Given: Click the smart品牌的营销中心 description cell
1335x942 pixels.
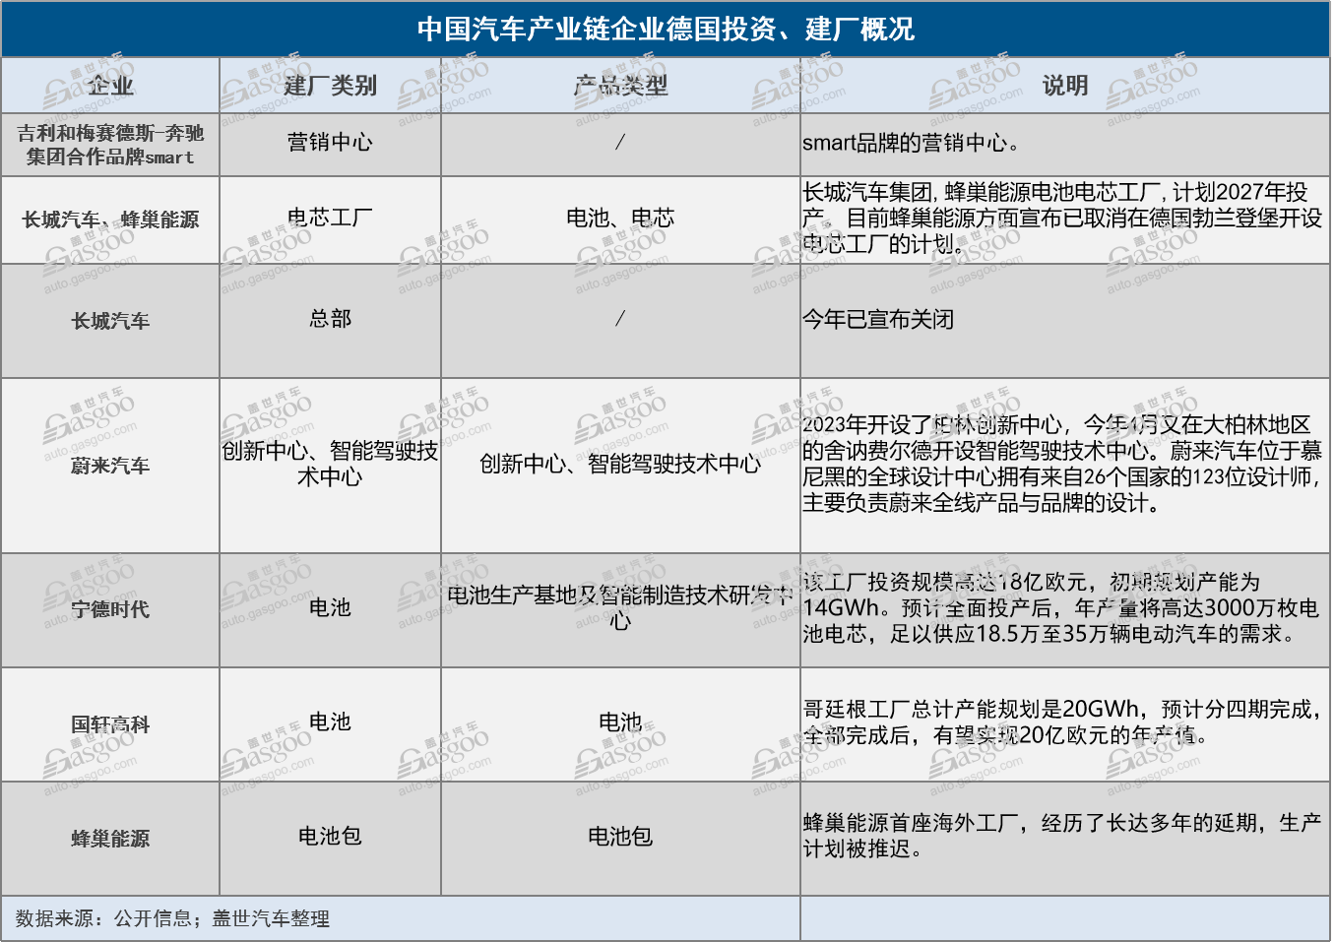Looking at the screenshot, I should (x=1065, y=143).
